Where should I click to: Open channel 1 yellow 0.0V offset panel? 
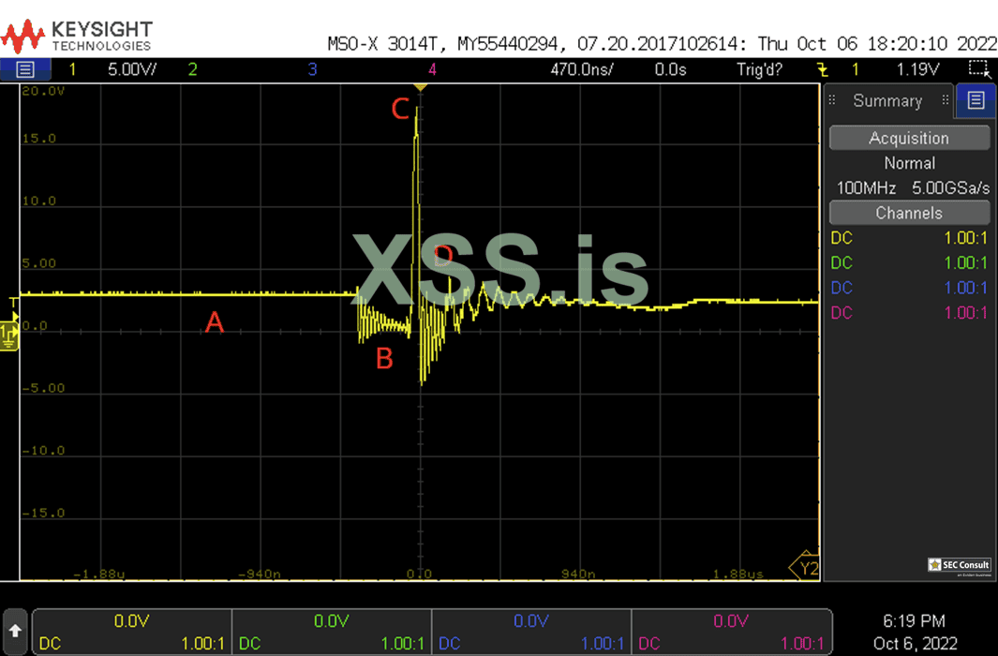[x=132, y=632]
